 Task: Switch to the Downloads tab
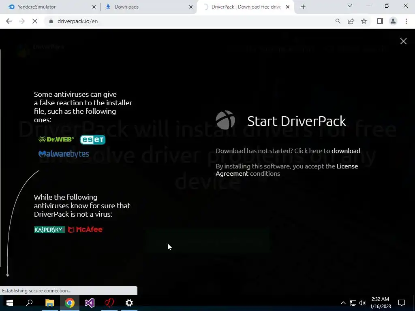[x=148, y=7]
